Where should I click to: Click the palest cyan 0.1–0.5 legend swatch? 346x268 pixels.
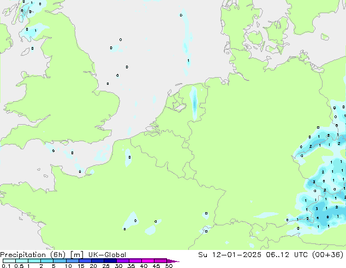click(x=9, y=261)
